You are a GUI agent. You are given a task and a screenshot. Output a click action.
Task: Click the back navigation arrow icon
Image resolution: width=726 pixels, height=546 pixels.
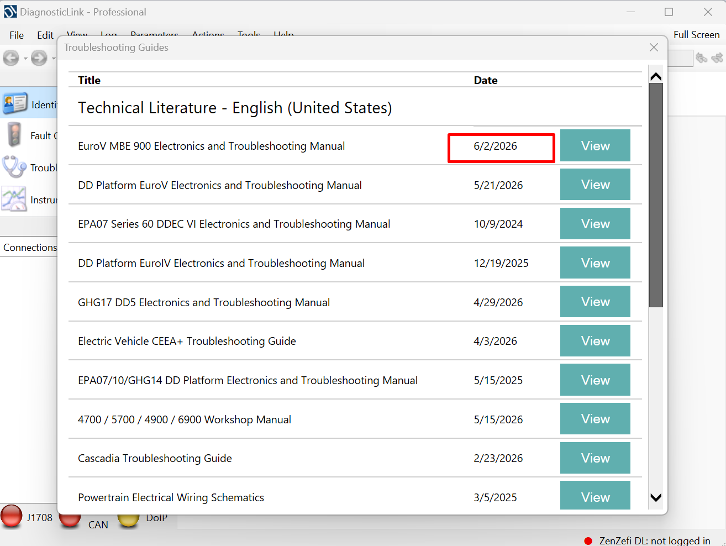pyautogui.click(x=11, y=57)
